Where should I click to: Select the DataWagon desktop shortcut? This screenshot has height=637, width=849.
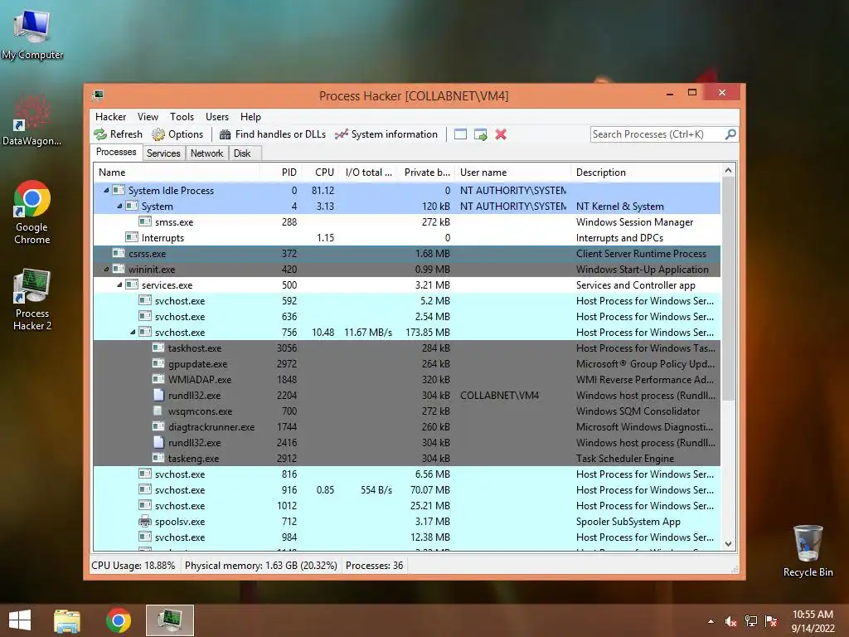tap(32, 120)
